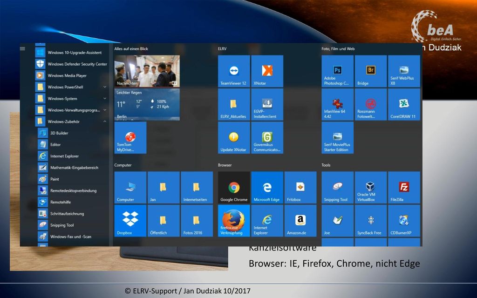
Task: Launch the Governikus Communicator tile
Action: 267,137
